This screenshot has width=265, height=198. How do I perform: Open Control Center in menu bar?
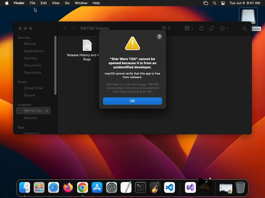pyautogui.click(x=223, y=3)
